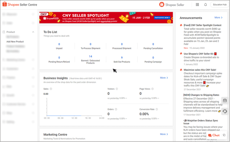230x142 pixels.
Task: Open the Pending Return/Refund count
Action: point(59,57)
